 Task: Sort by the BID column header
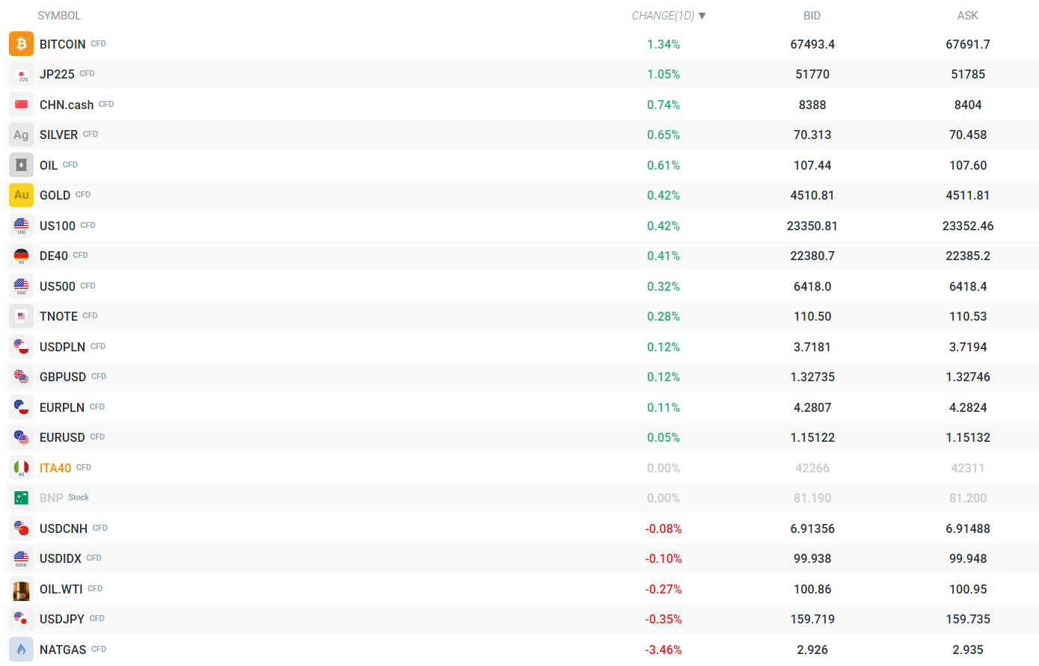pos(812,16)
